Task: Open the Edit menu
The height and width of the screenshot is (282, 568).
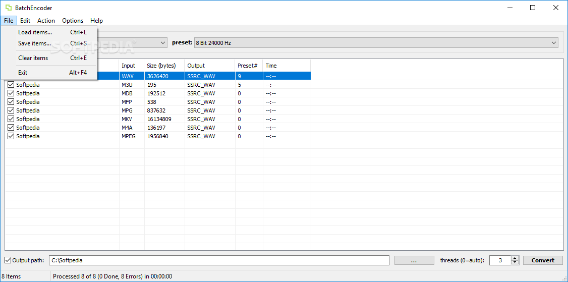Action: pos(25,21)
